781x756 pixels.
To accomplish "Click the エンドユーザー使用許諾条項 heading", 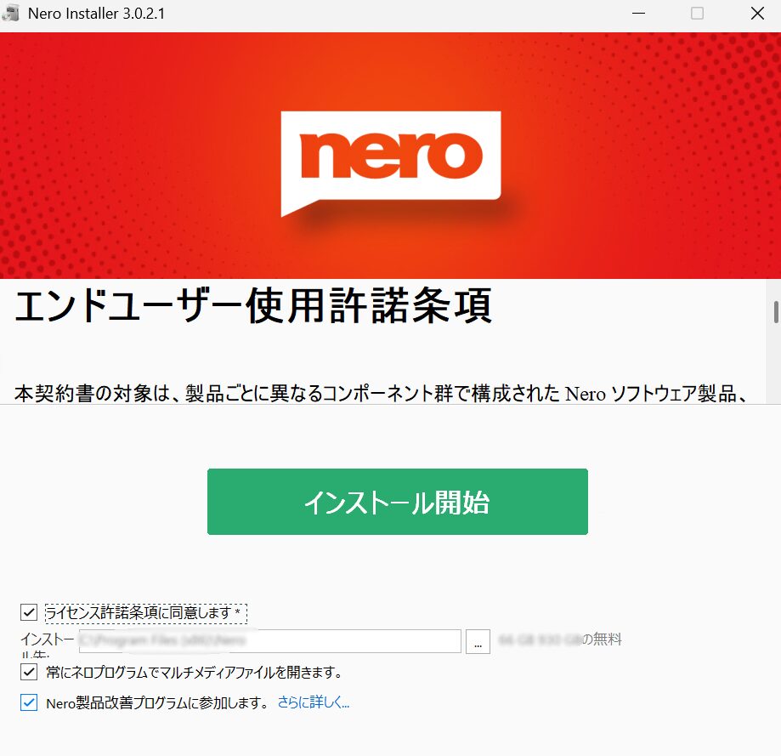I will pos(253,305).
